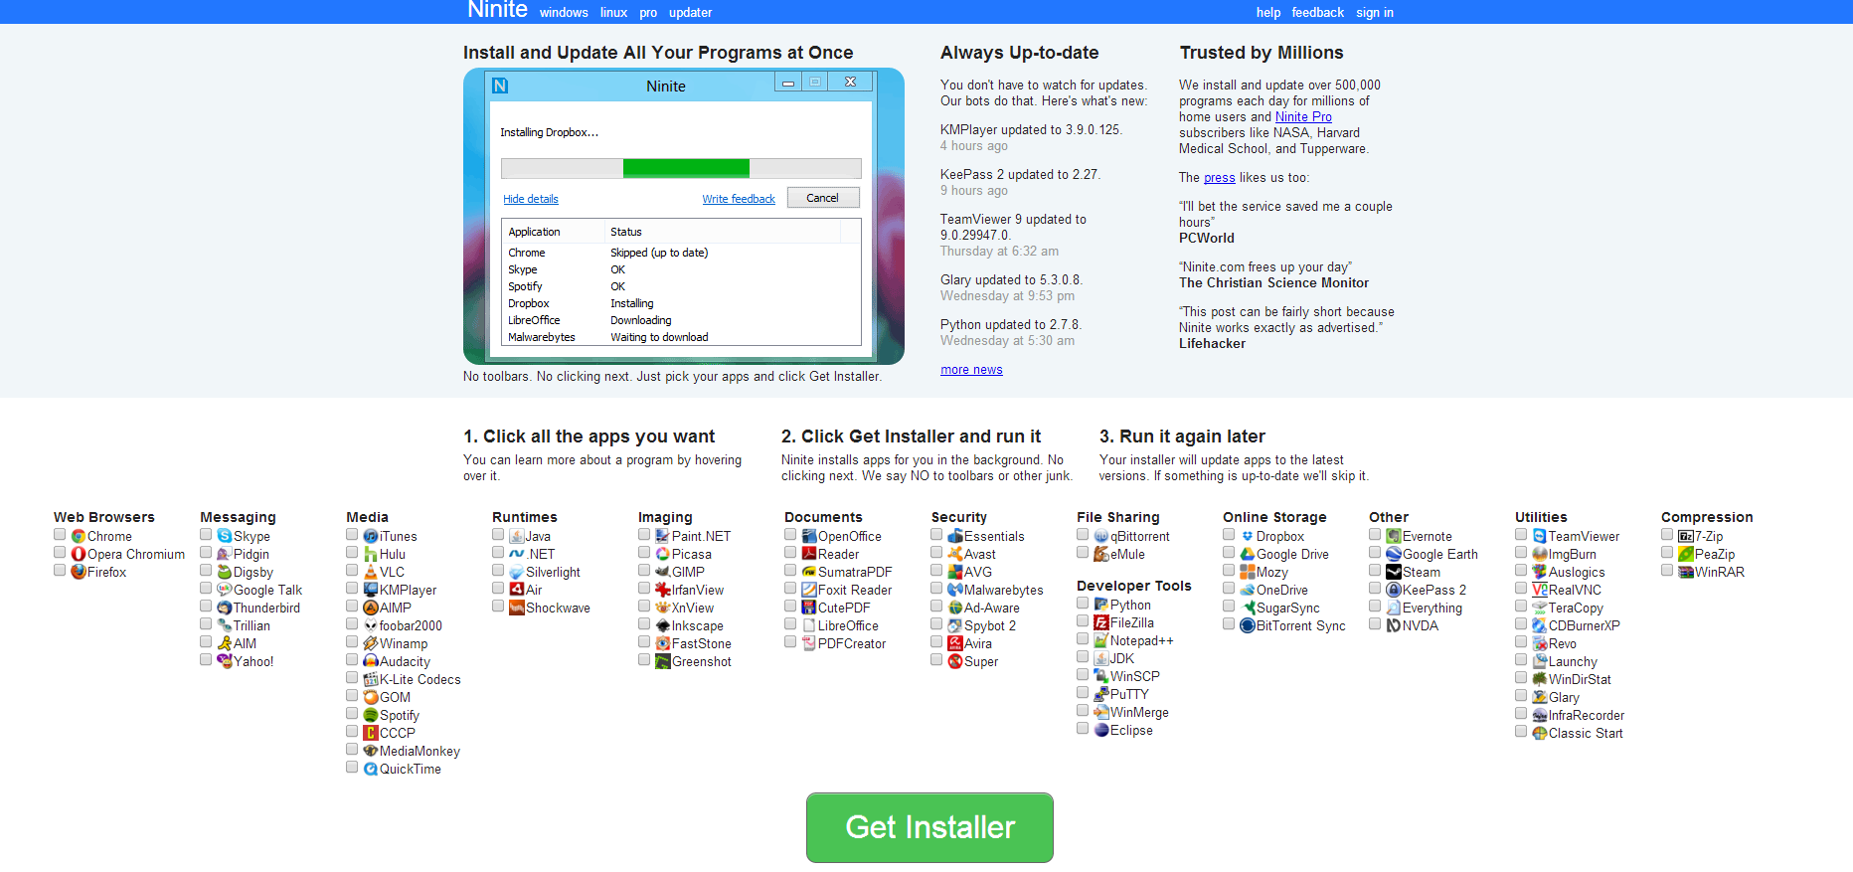The height and width of the screenshot is (872, 1853).
Task: Open the windows nav link
Action: click(564, 13)
